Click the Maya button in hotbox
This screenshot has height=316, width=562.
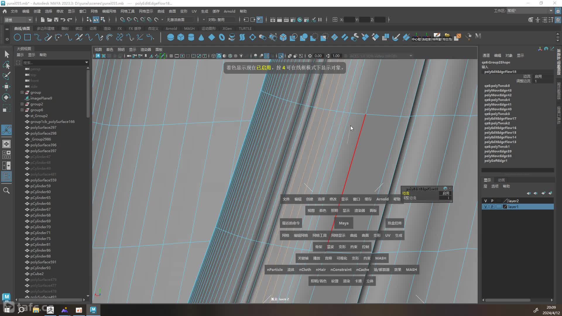click(344, 223)
